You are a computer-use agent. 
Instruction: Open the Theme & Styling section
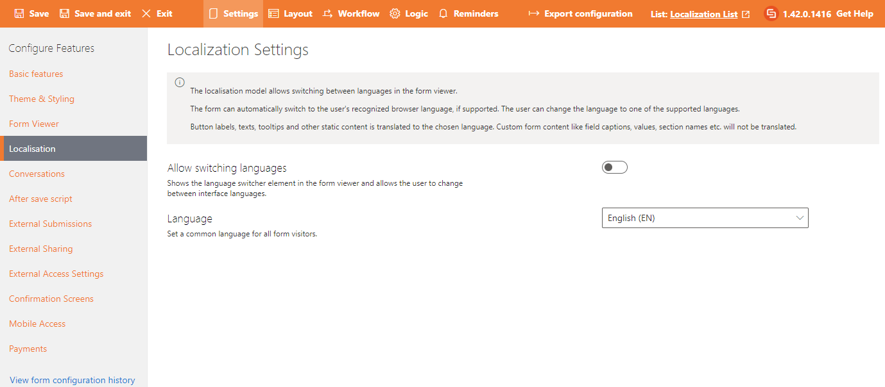coord(42,99)
